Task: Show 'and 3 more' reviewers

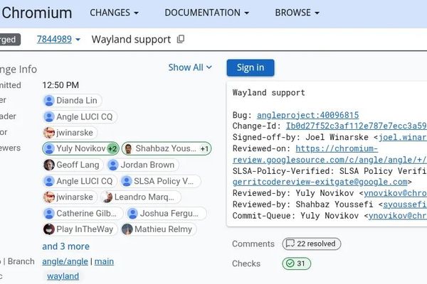Action: [x=66, y=246]
